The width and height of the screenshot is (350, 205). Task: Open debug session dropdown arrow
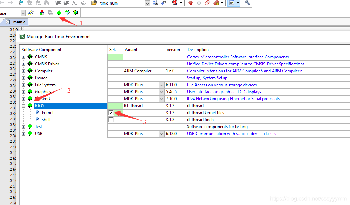pyautogui.click(x=181, y=3)
